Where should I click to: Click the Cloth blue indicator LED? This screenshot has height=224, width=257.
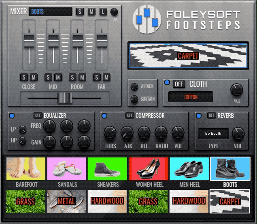pos(167,82)
